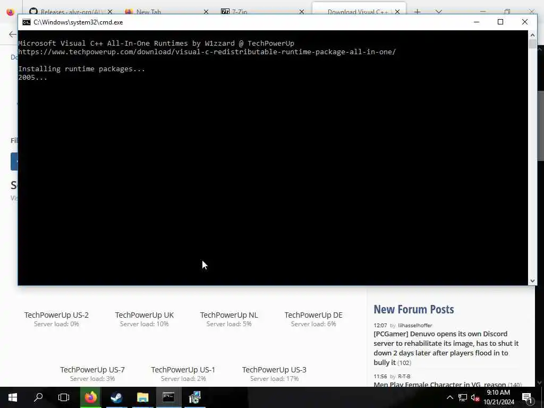Close the cmd.exe window
Screen dimensions: 544x408
point(524,22)
